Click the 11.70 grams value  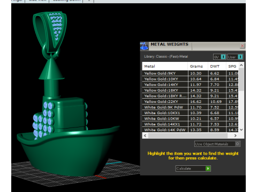point(196,107)
